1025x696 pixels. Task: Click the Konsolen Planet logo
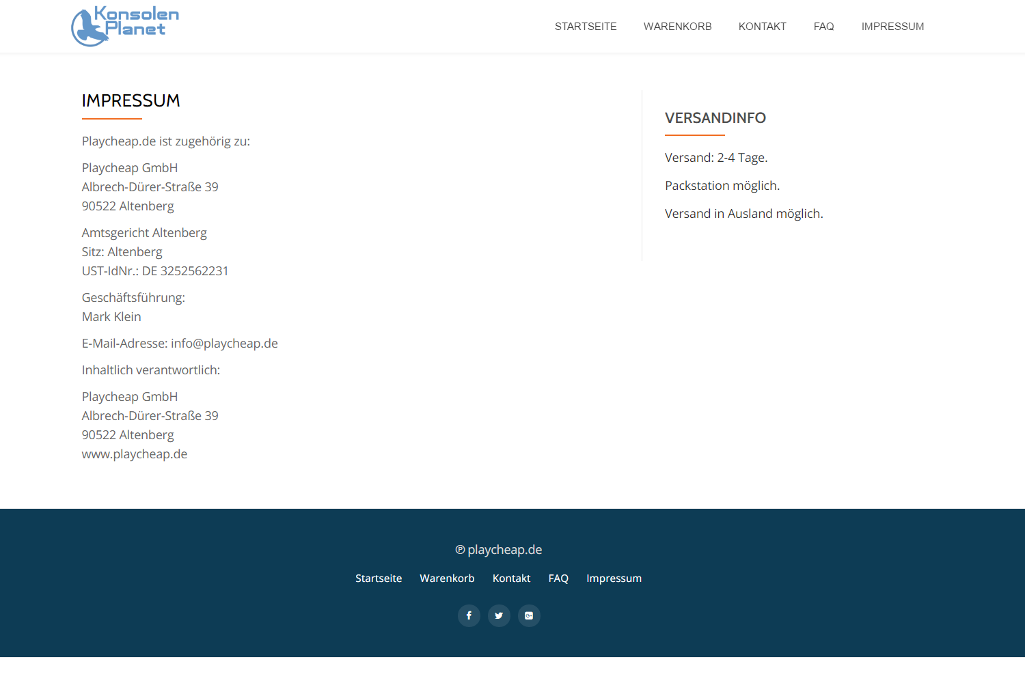coord(125,26)
